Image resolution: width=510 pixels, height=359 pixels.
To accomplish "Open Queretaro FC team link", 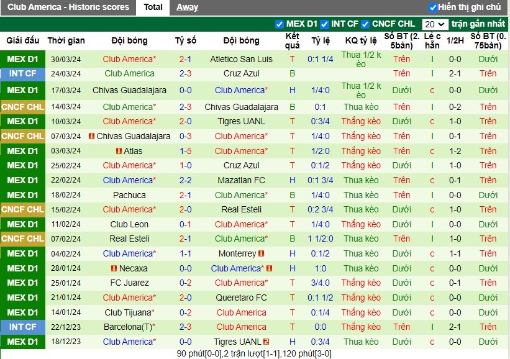I will pos(242,298).
